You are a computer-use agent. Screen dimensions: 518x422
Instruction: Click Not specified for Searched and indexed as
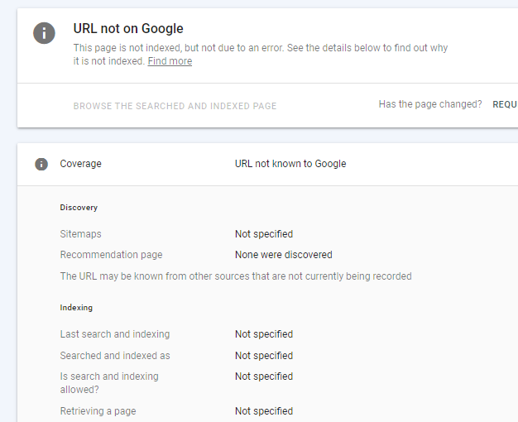264,356
